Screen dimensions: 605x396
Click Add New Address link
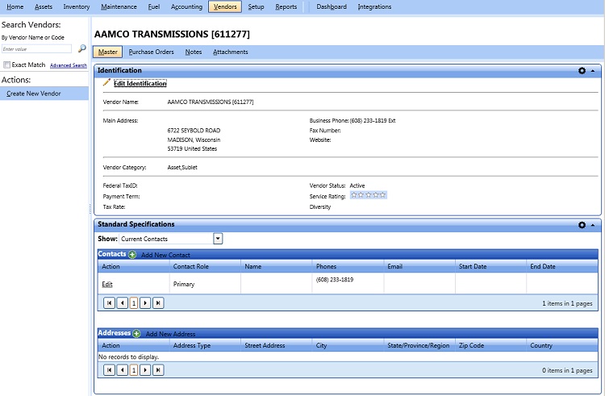170,334
